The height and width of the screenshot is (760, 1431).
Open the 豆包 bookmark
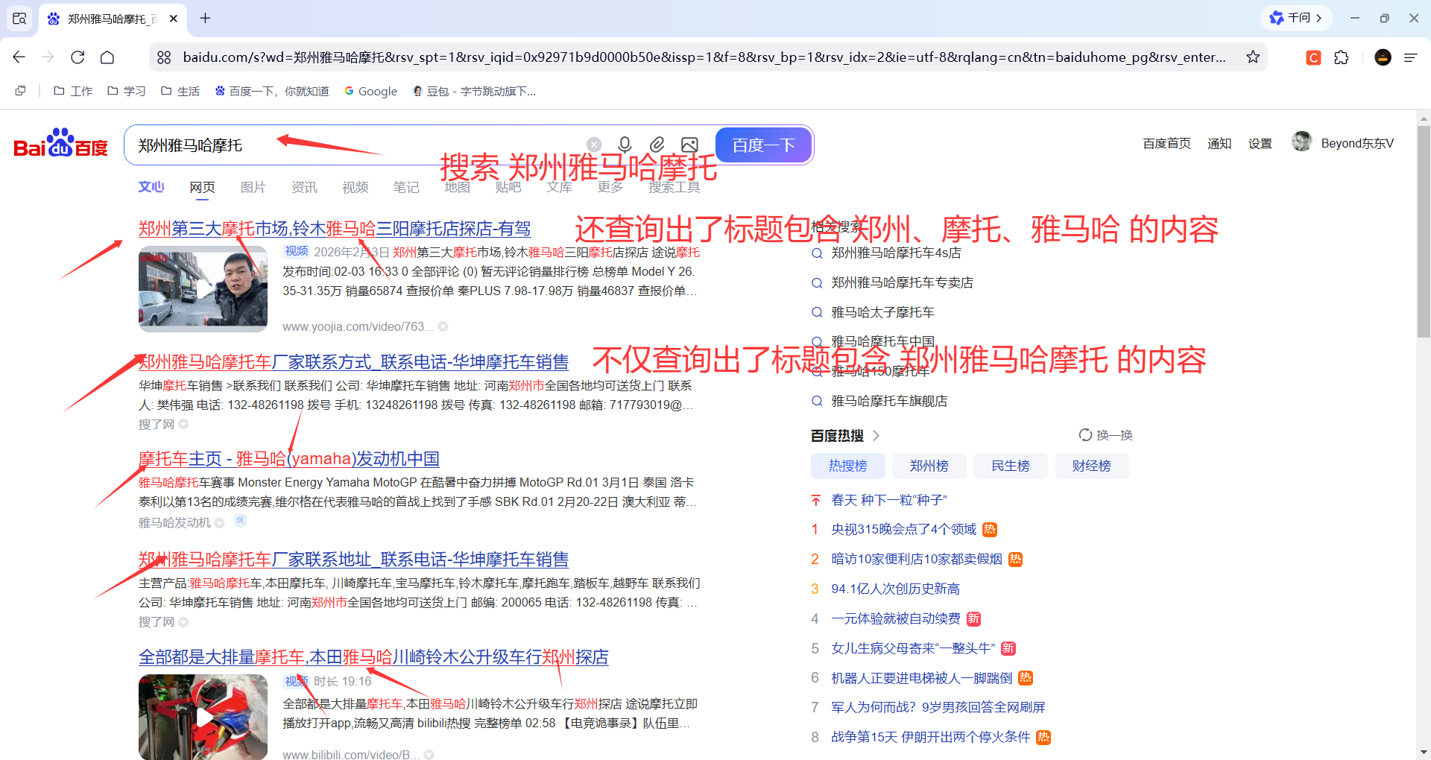(474, 91)
